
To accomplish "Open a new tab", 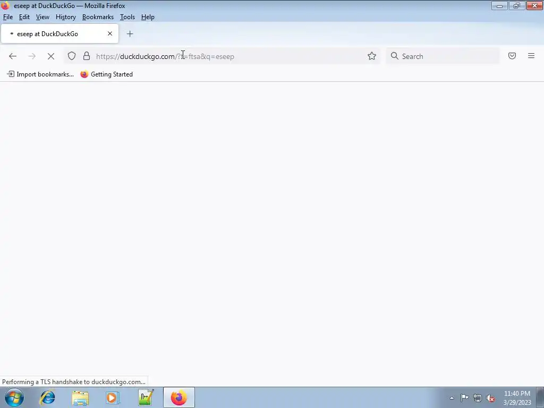I will coord(130,33).
